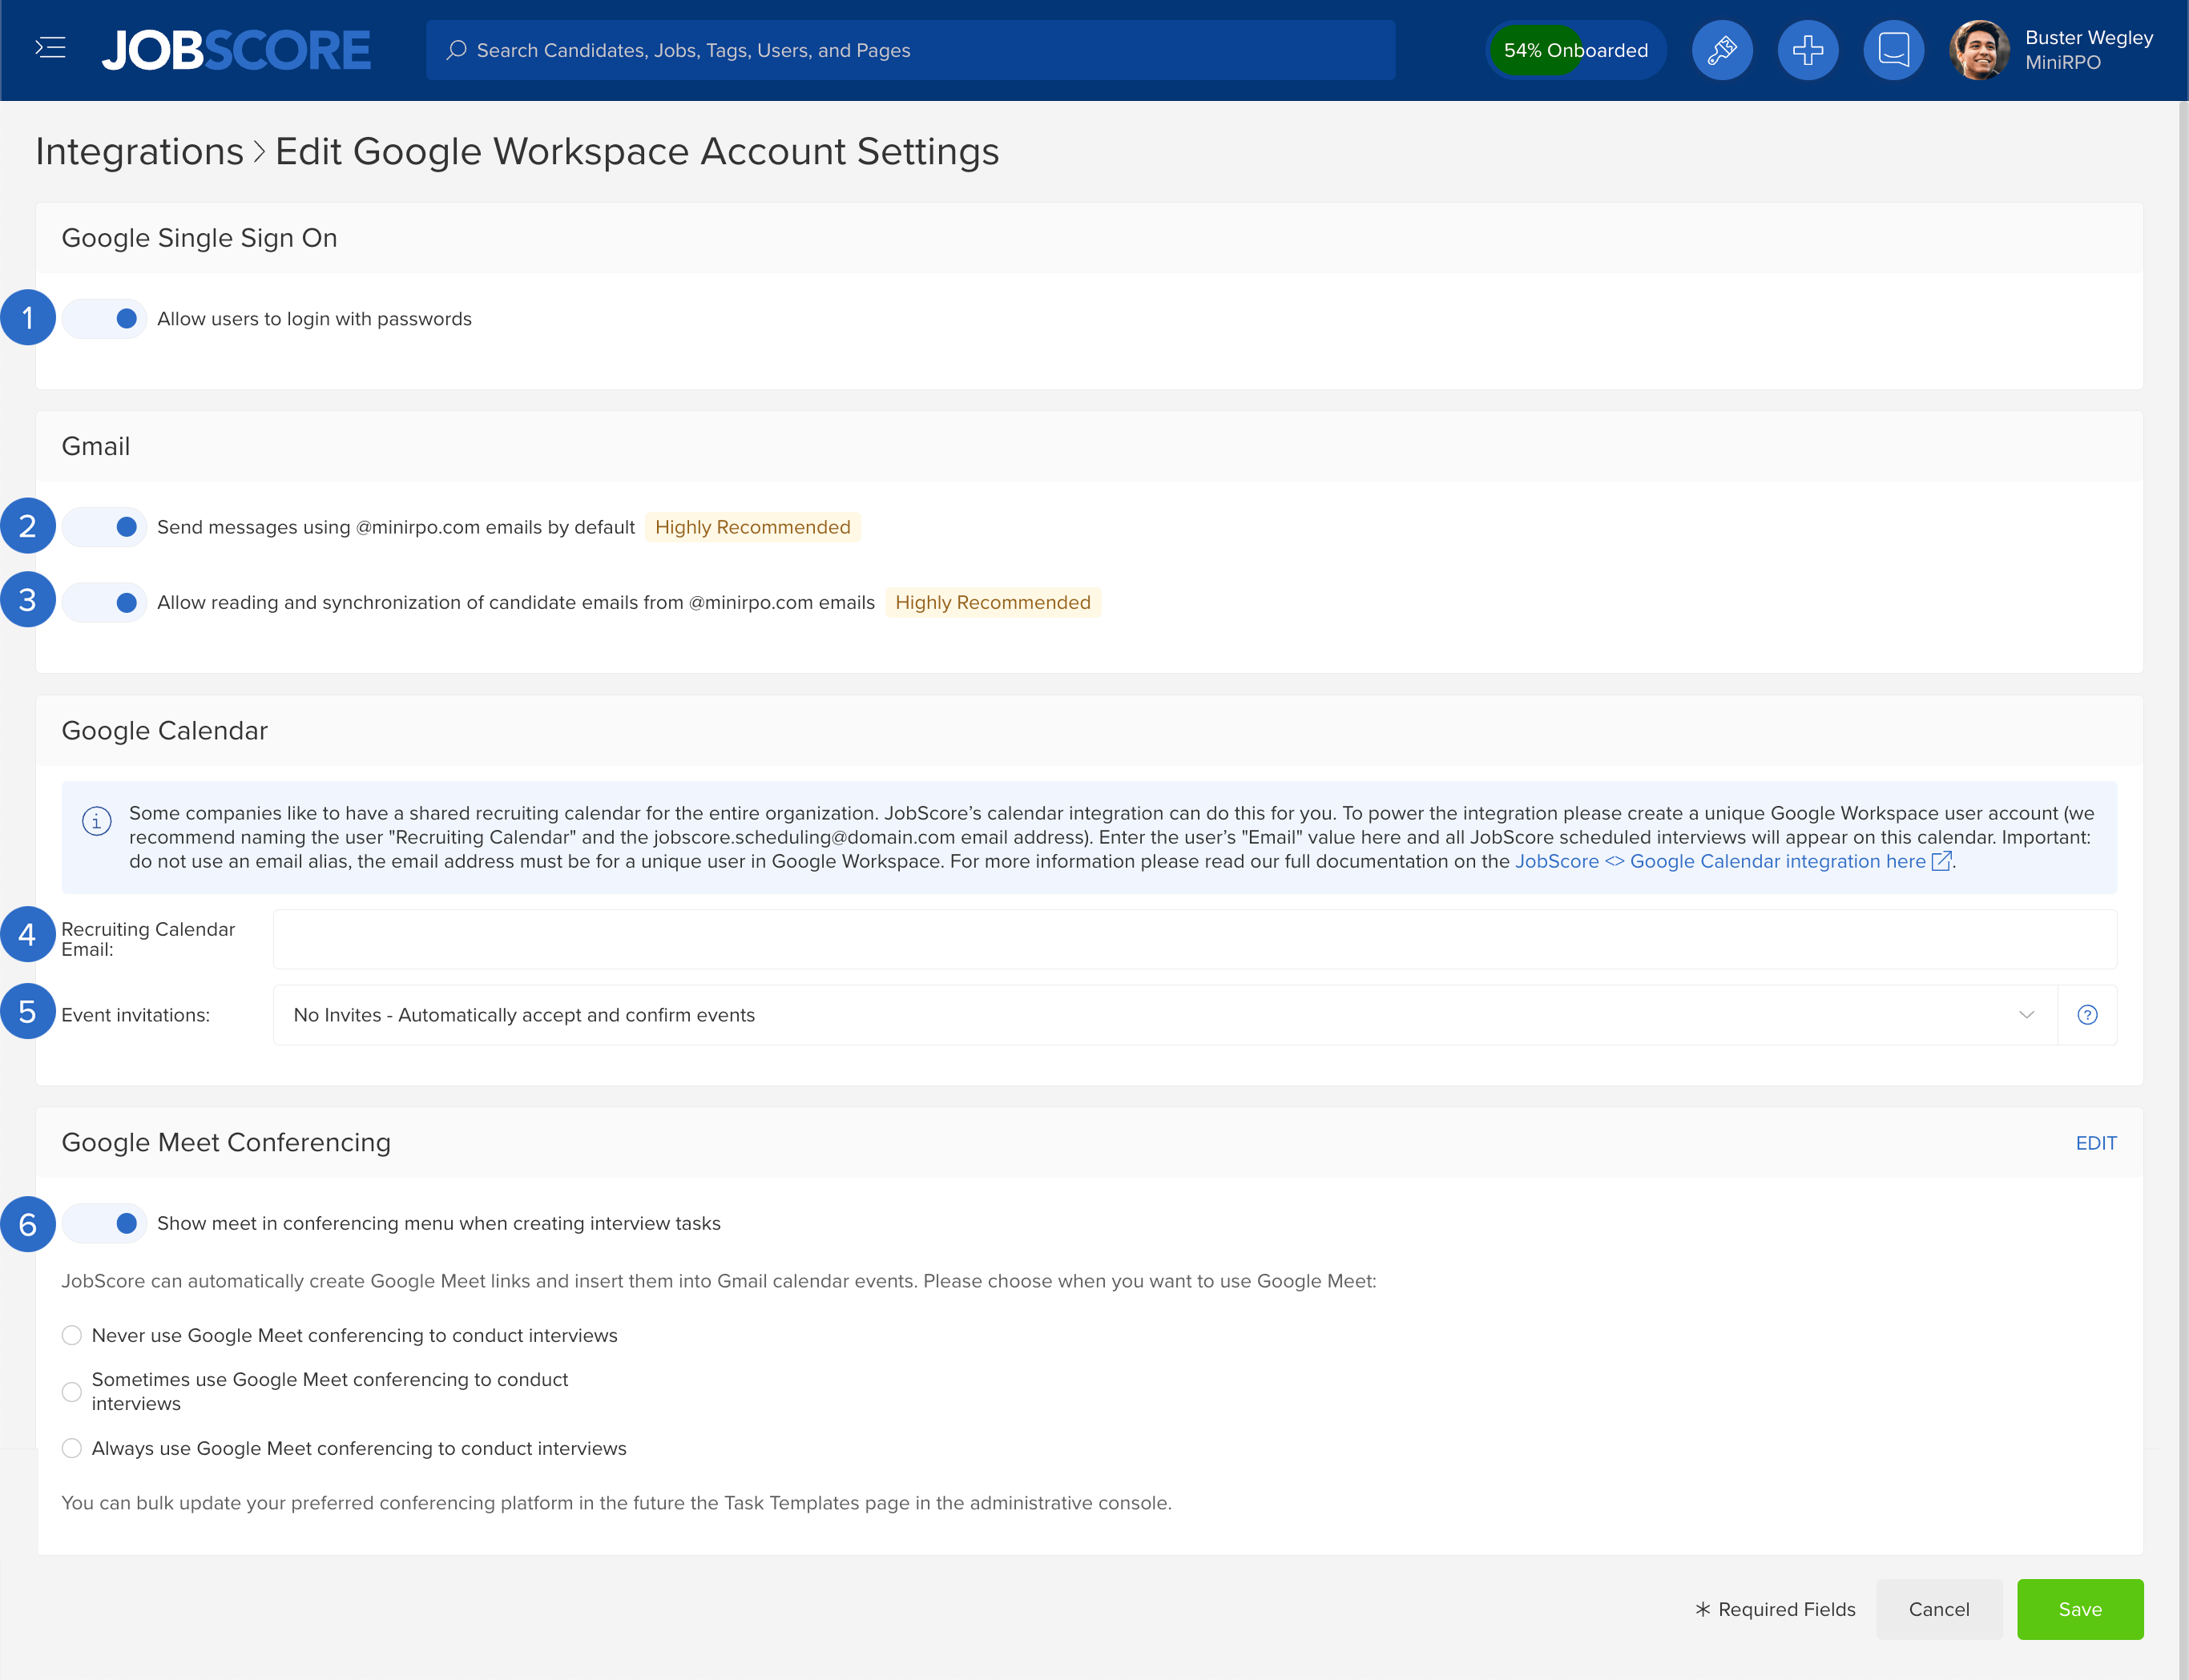Open the pin/tools icon in header

(1721, 50)
